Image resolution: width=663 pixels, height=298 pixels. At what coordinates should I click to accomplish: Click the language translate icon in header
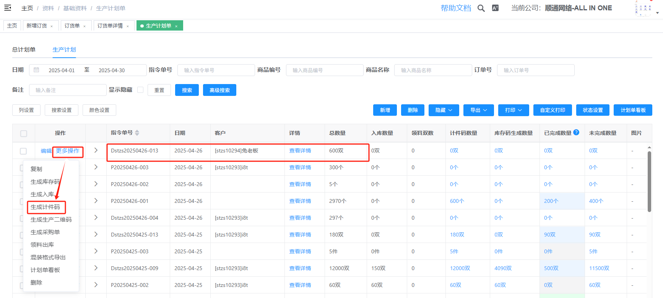point(495,8)
